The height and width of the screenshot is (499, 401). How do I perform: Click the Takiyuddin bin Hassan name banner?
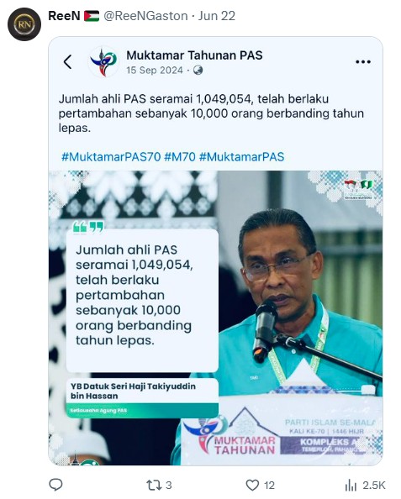point(142,398)
